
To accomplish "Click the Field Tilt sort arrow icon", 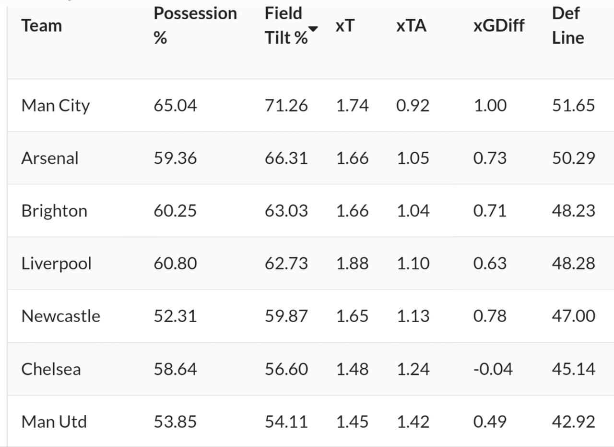I will 313,29.
